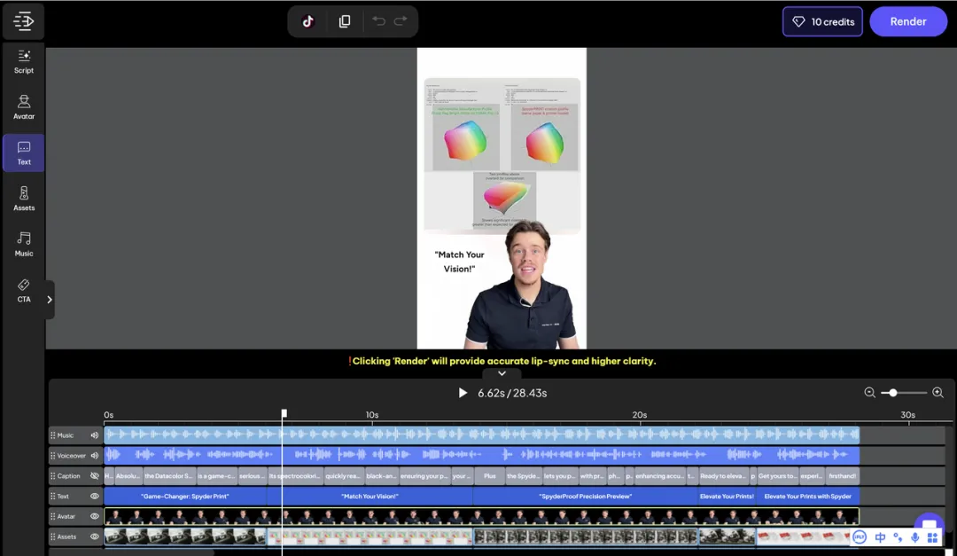Select "Ready to eleva..." caption clip
Image resolution: width=957 pixels, height=556 pixels.
[x=723, y=476]
